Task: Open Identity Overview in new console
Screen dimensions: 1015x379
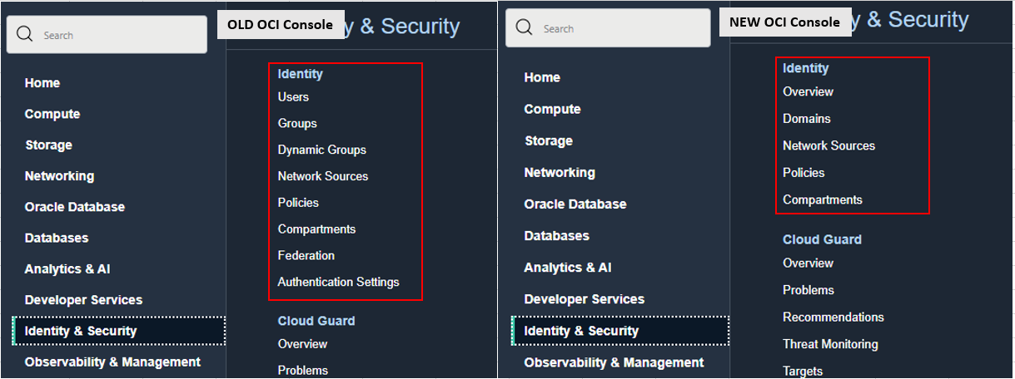Action: (x=808, y=91)
